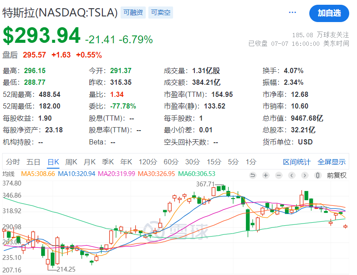Switch to the 分时 intraday tab
The height and width of the screenshot is (275, 357).
(x=13, y=162)
